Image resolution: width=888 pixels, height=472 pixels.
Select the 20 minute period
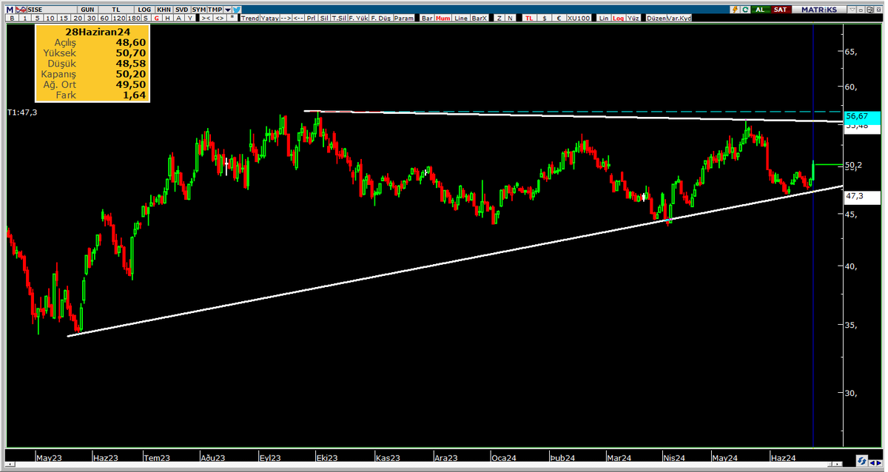click(x=78, y=18)
